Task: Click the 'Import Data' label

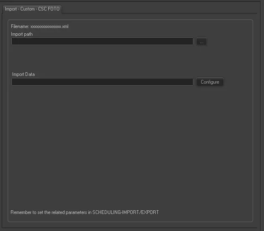Action: pyautogui.click(x=24, y=74)
